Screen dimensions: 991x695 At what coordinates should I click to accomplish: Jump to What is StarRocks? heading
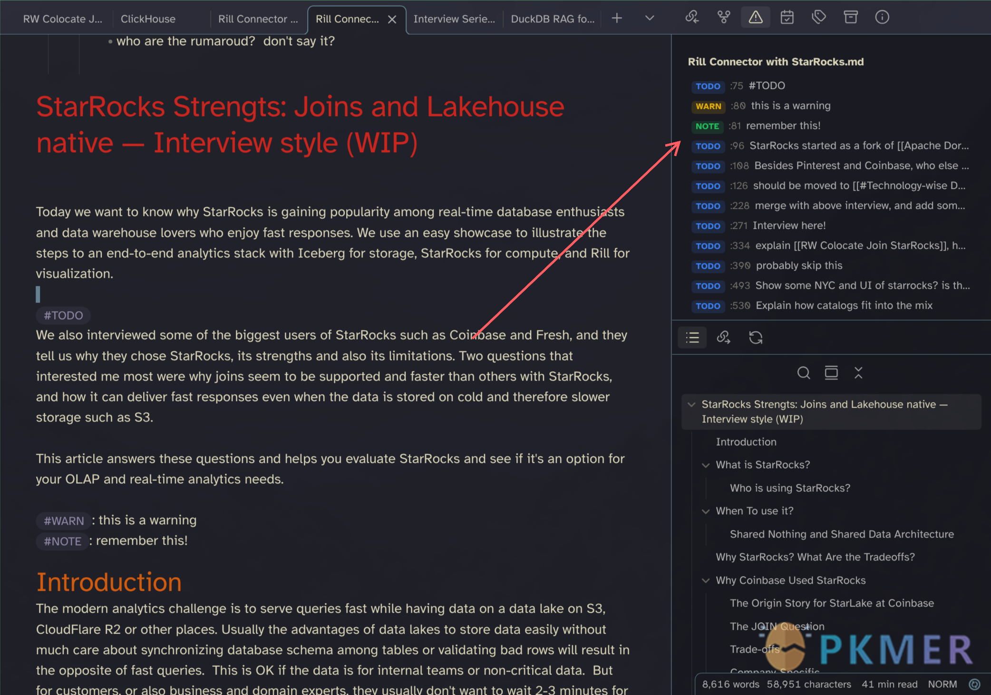tap(763, 465)
